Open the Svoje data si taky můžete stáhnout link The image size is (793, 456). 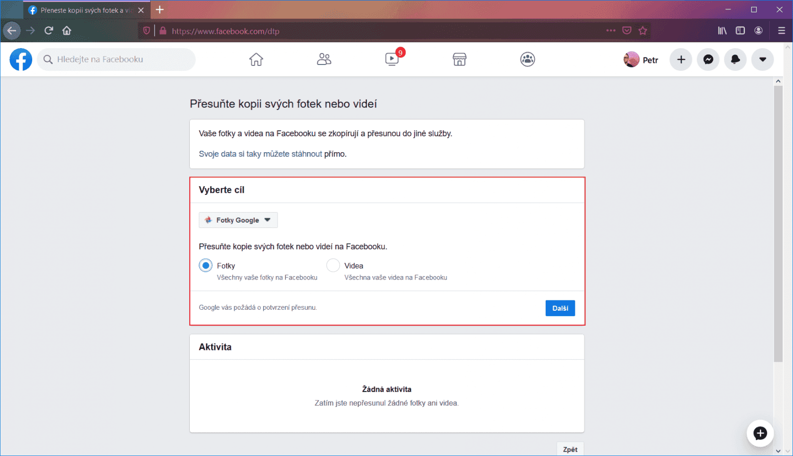(261, 154)
